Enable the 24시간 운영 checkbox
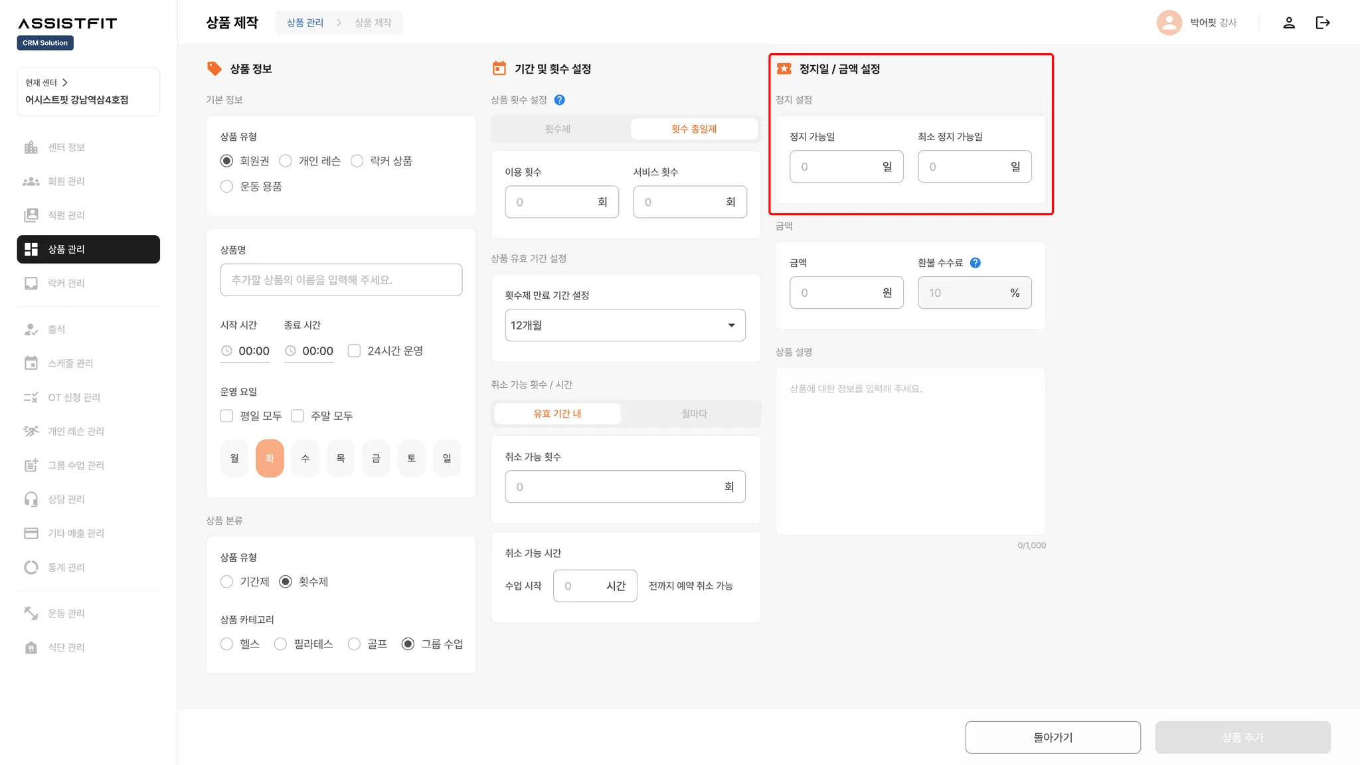Screen dimensions: 1360x765 354,351
